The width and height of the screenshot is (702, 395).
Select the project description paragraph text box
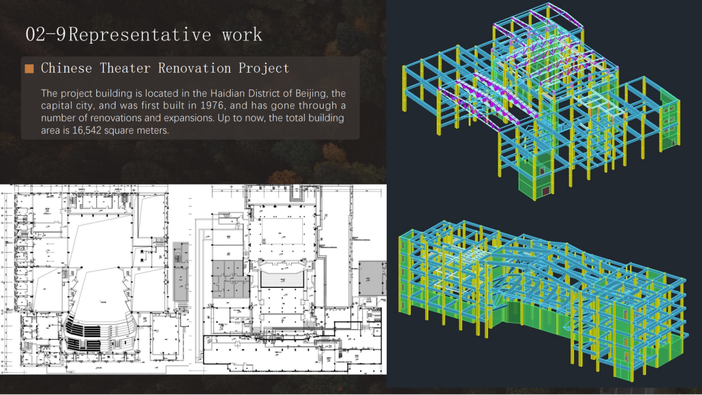click(190, 112)
